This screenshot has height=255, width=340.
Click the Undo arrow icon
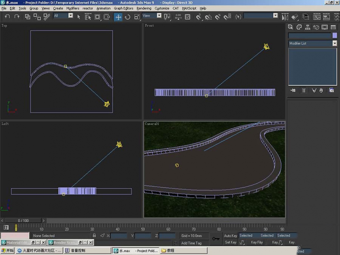pos(8,17)
